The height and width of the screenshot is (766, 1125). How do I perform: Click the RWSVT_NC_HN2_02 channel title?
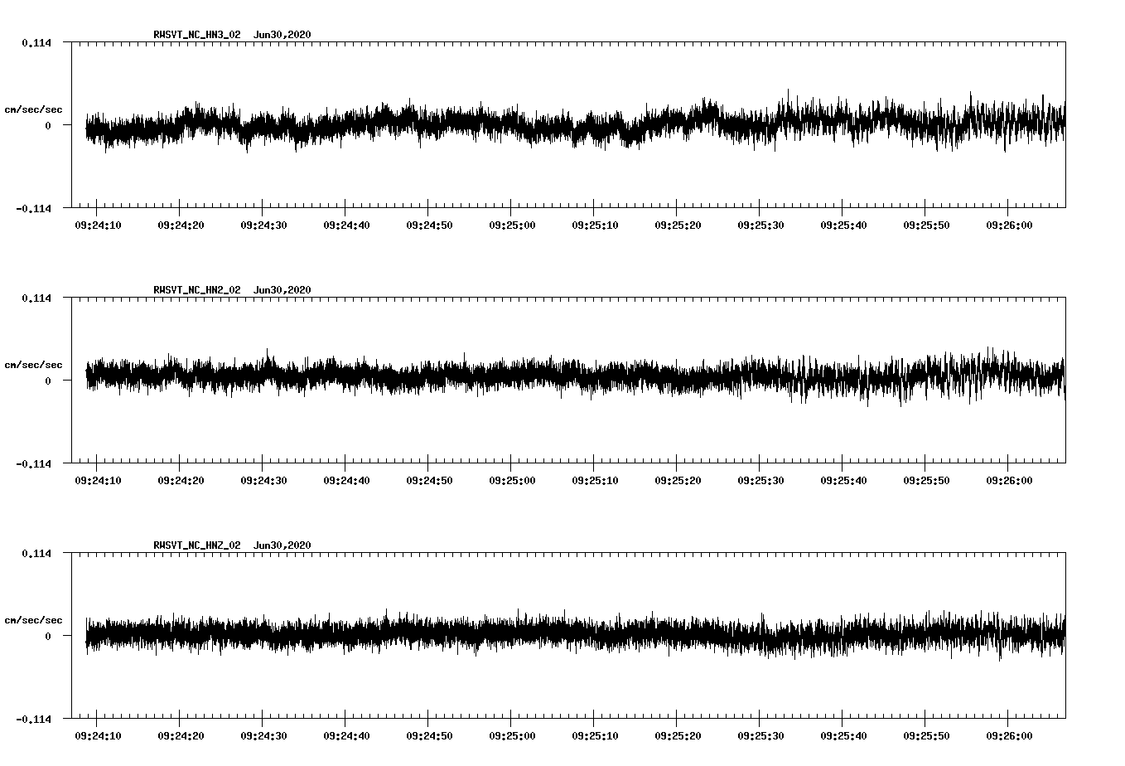197,290
